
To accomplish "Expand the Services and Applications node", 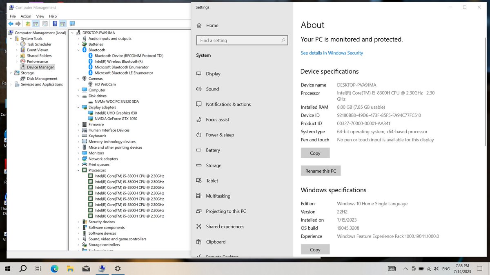I will 11,84.
